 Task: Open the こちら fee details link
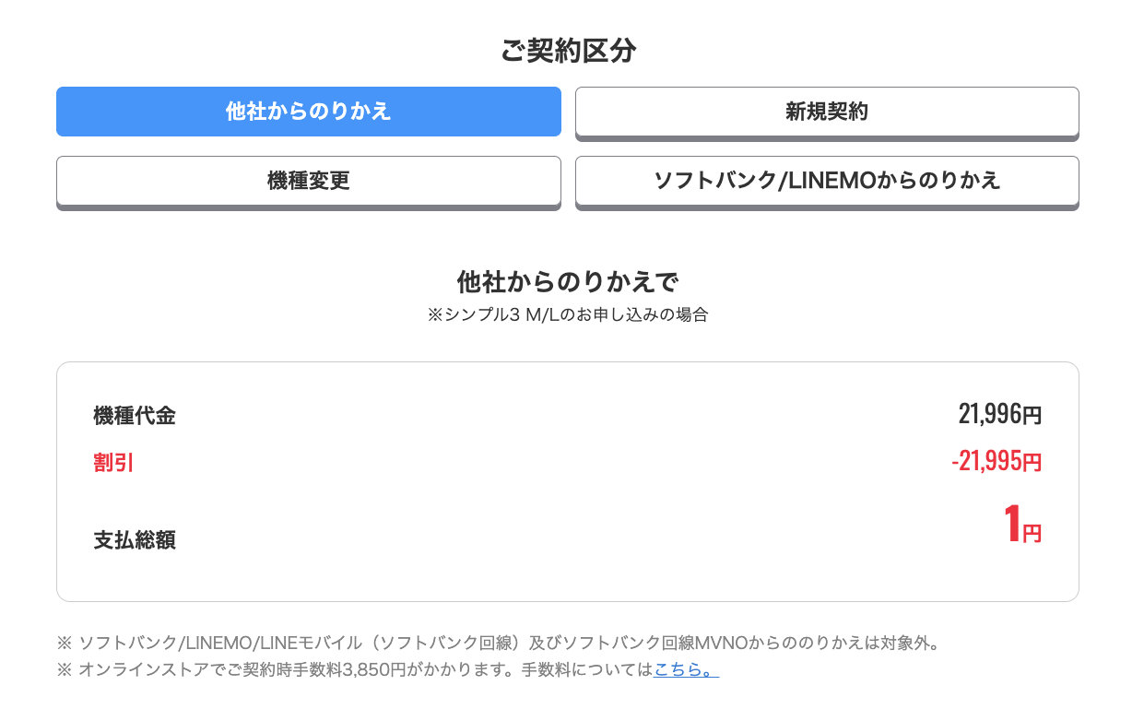pos(686,670)
